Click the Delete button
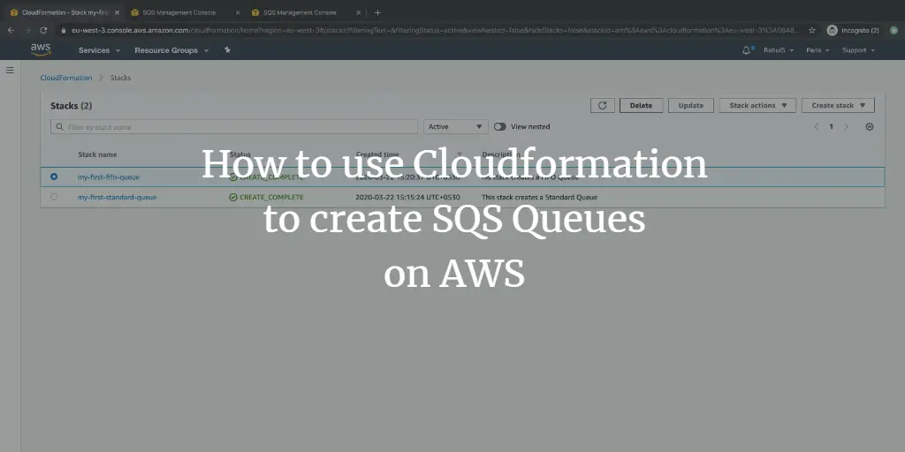Viewport: 905px width, 452px height. click(641, 106)
